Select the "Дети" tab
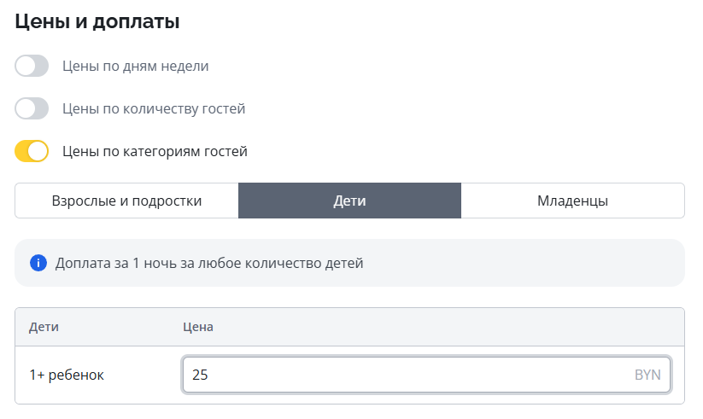Image resolution: width=703 pixels, height=419 pixels. (x=349, y=201)
